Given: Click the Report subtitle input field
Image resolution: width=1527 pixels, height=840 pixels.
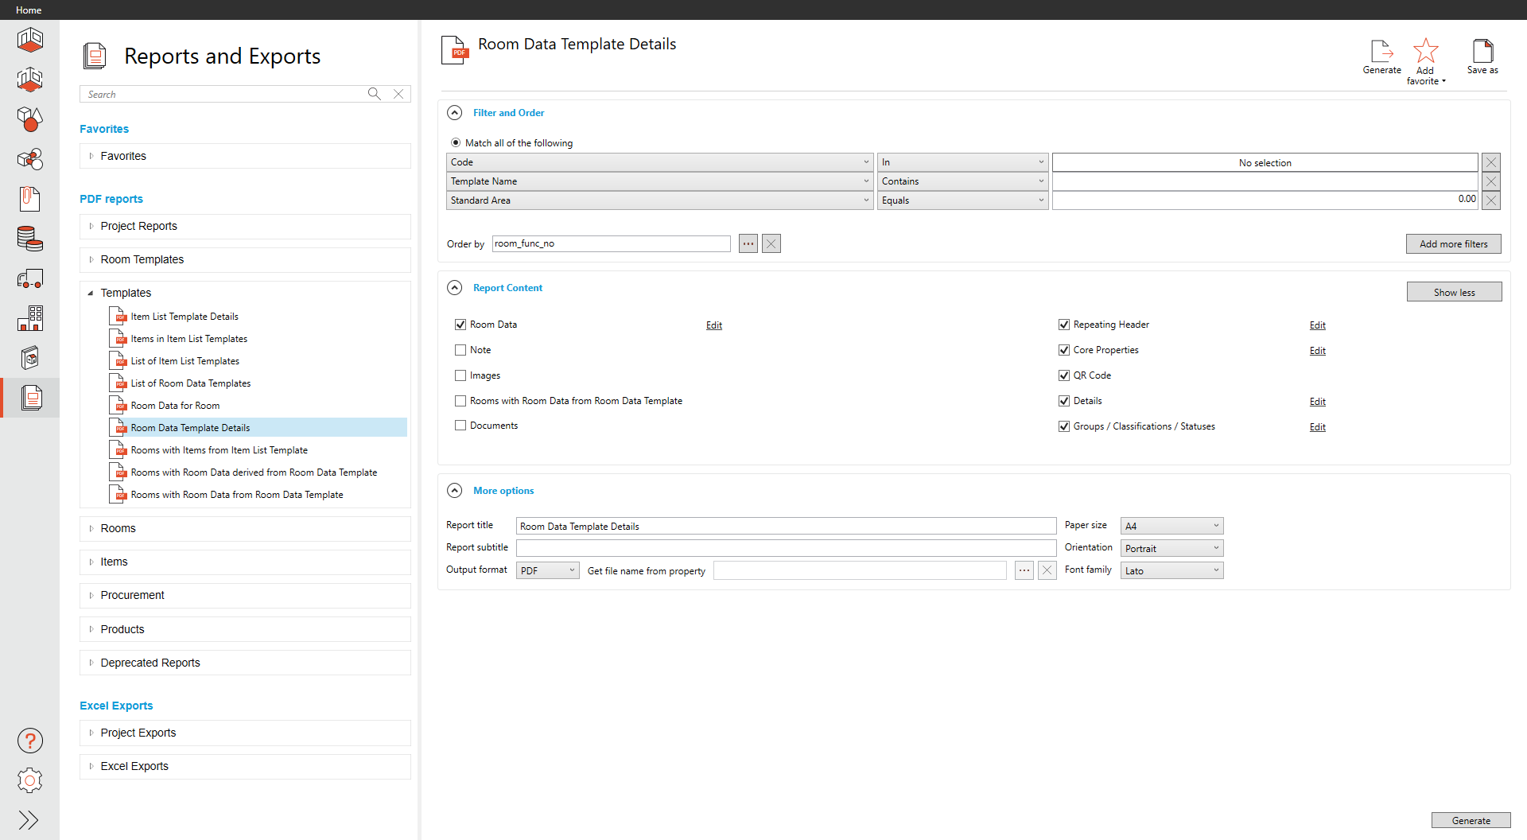Looking at the screenshot, I should click(x=786, y=548).
